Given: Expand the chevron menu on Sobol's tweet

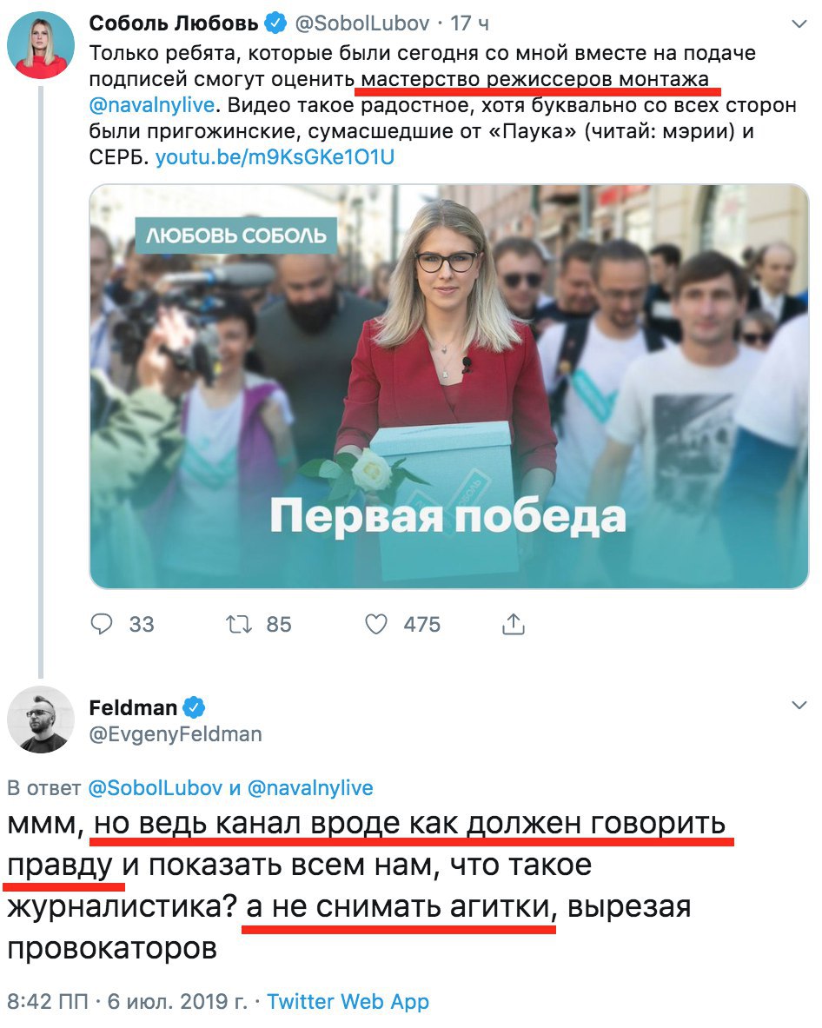Looking at the screenshot, I should pyautogui.click(x=799, y=24).
